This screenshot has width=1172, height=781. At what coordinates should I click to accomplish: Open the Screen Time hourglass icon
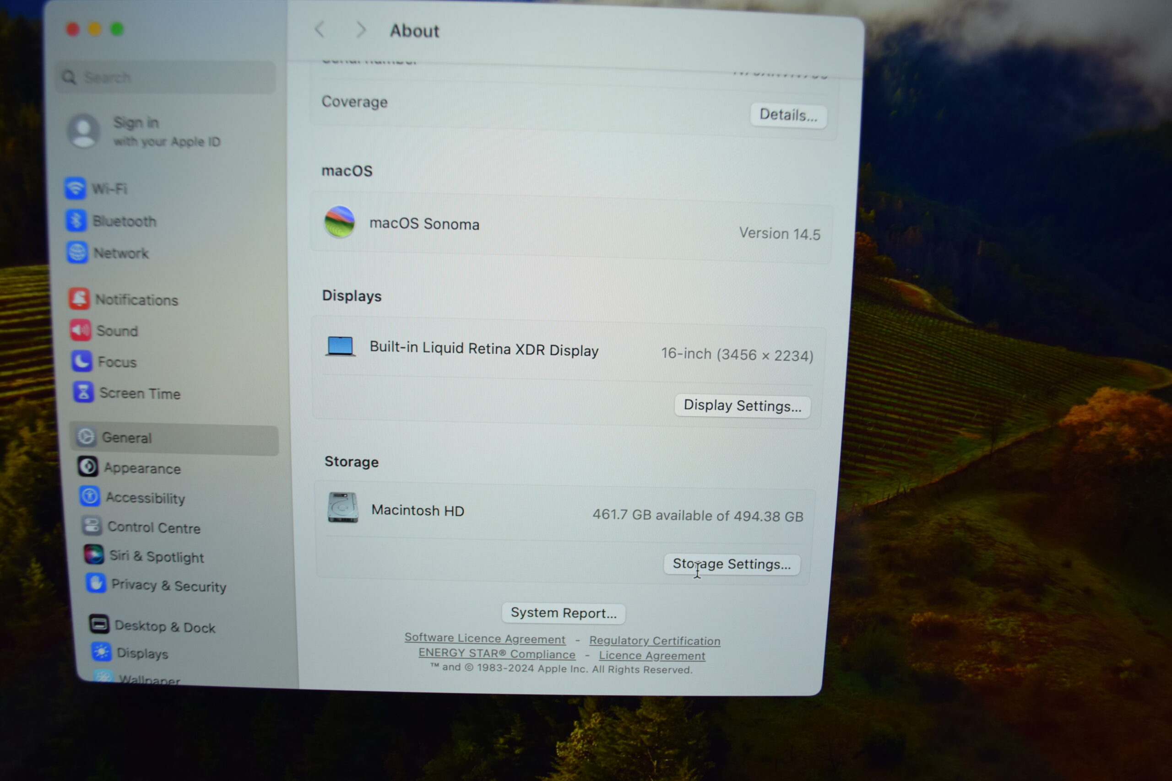coord(84,393)
